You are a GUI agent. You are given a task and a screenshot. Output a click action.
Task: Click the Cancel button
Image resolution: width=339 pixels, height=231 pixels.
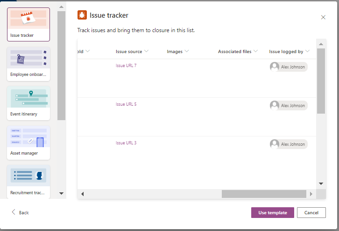[x=311, y=212]
